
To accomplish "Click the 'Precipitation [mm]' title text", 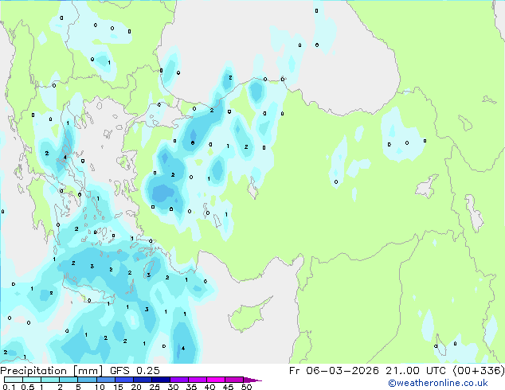I will click(52, 371).
